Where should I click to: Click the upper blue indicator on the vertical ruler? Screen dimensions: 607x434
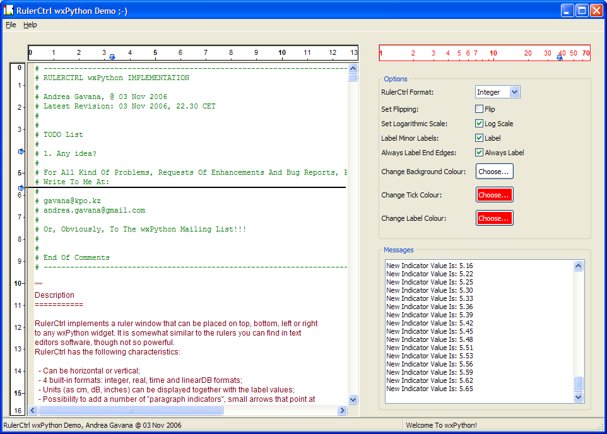tap(21, 151)
